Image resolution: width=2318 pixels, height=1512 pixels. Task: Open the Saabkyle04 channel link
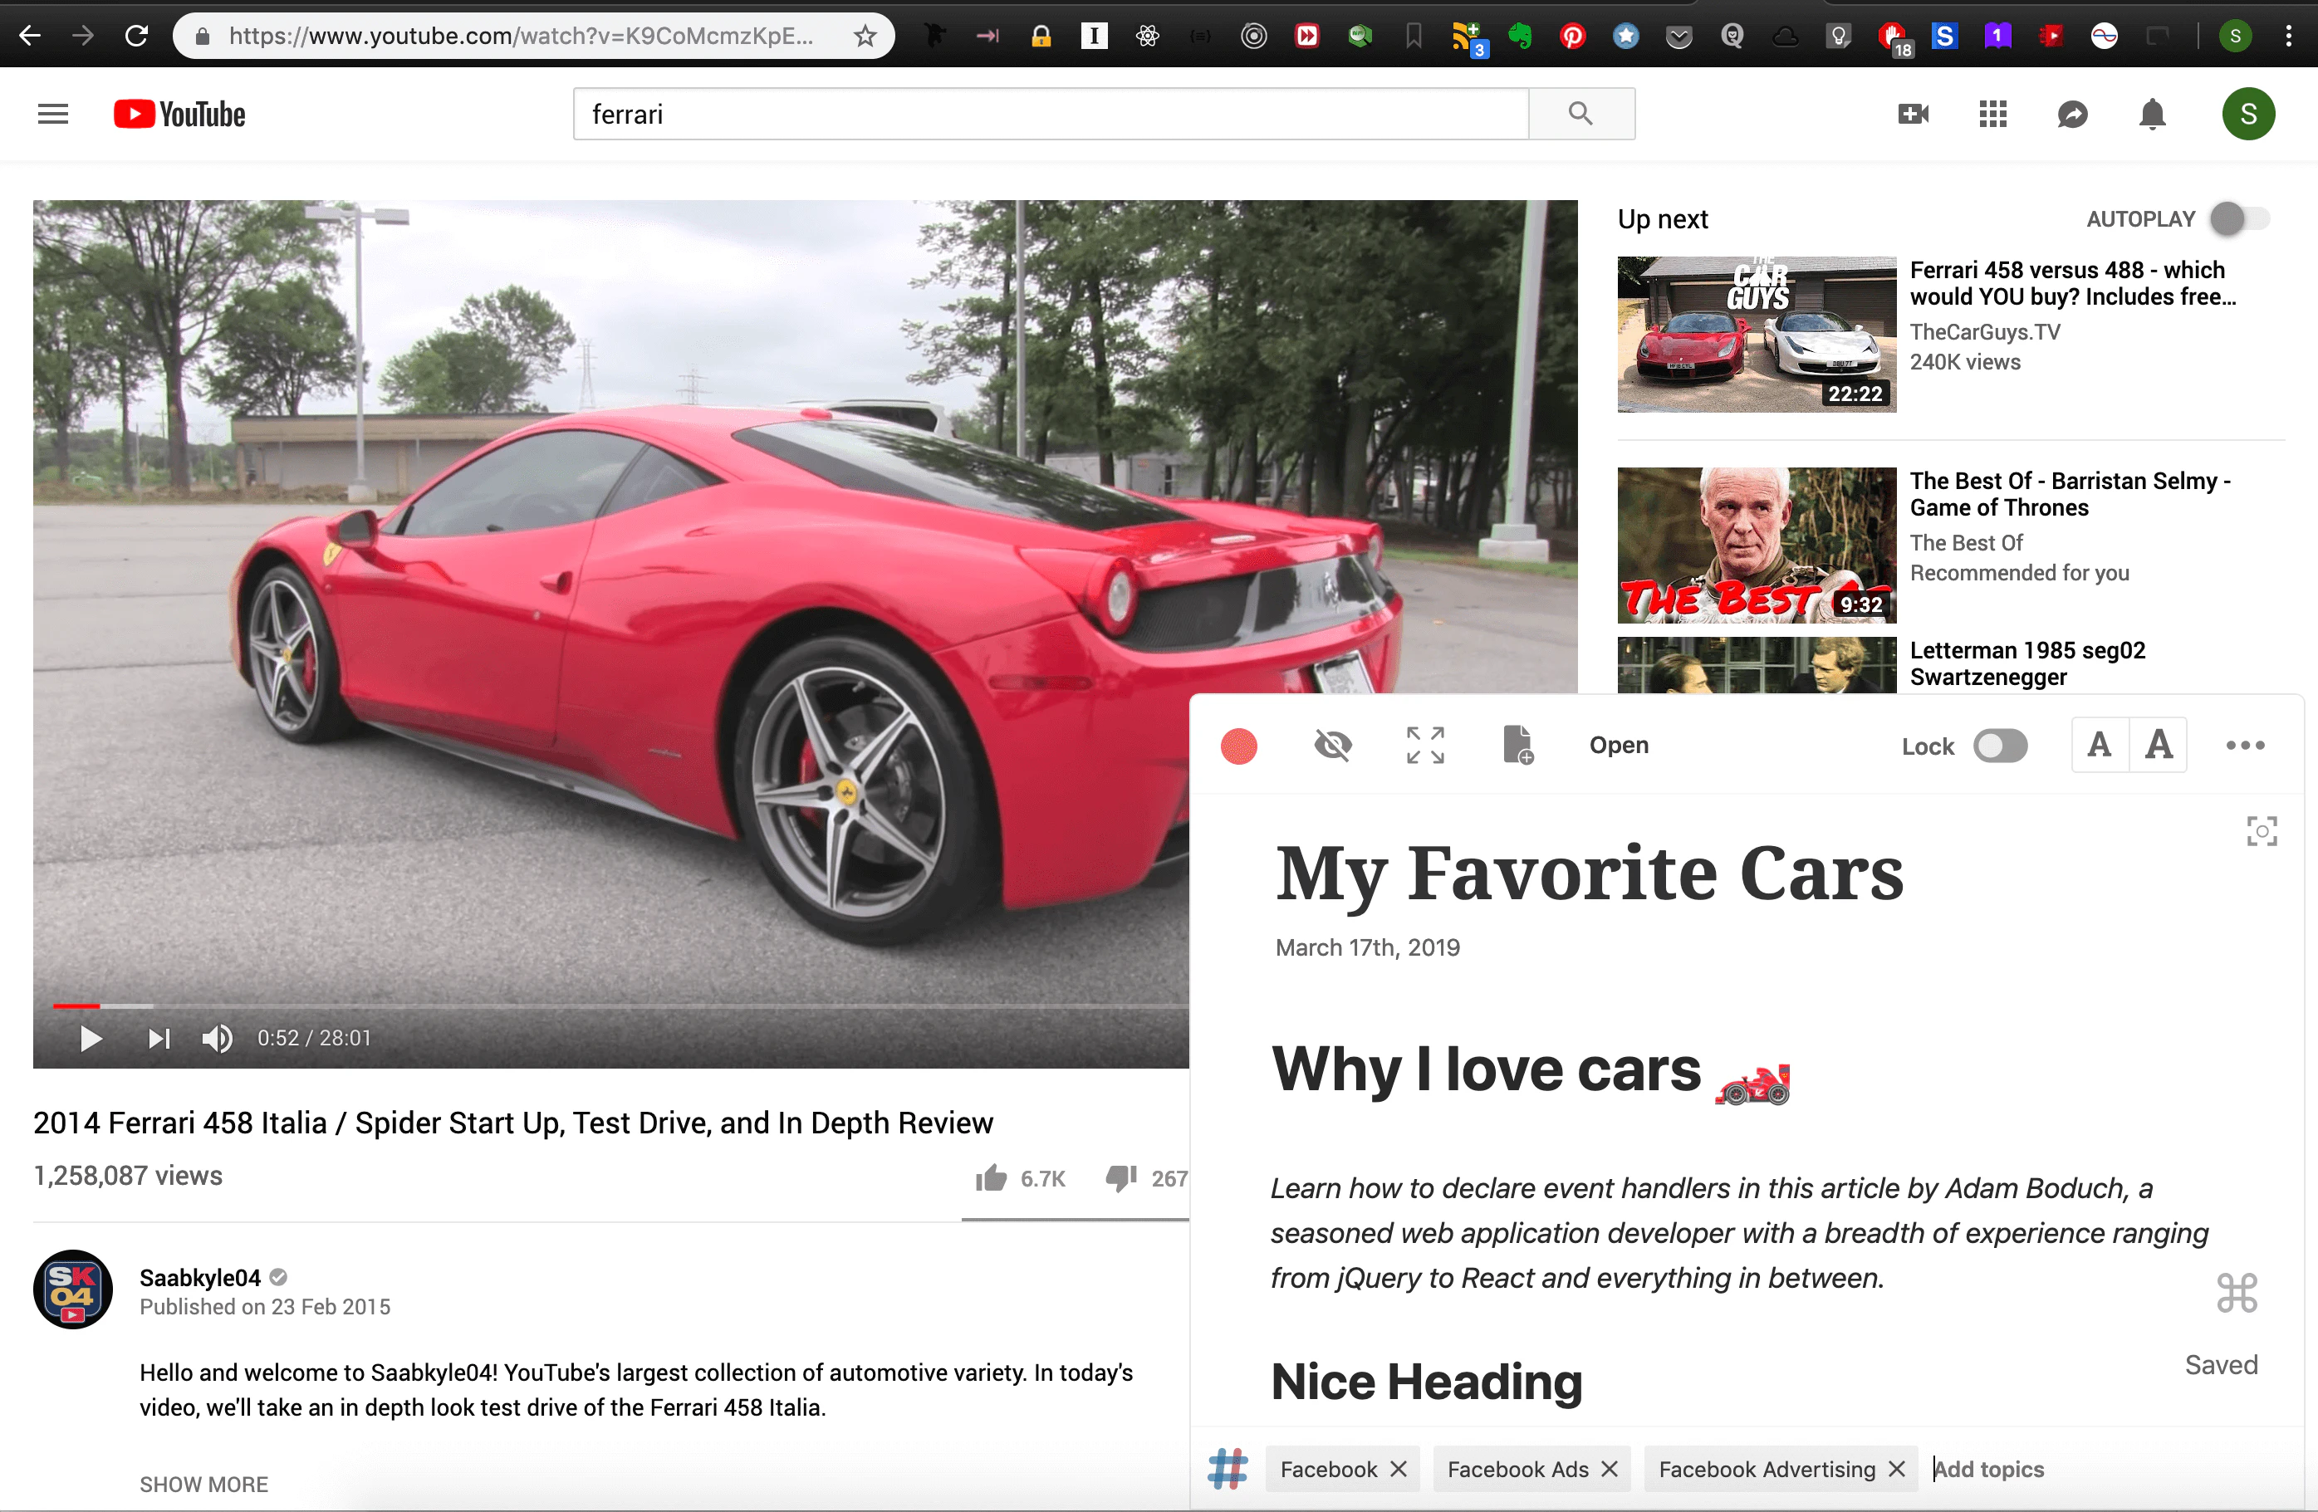tap(199, 1277)
